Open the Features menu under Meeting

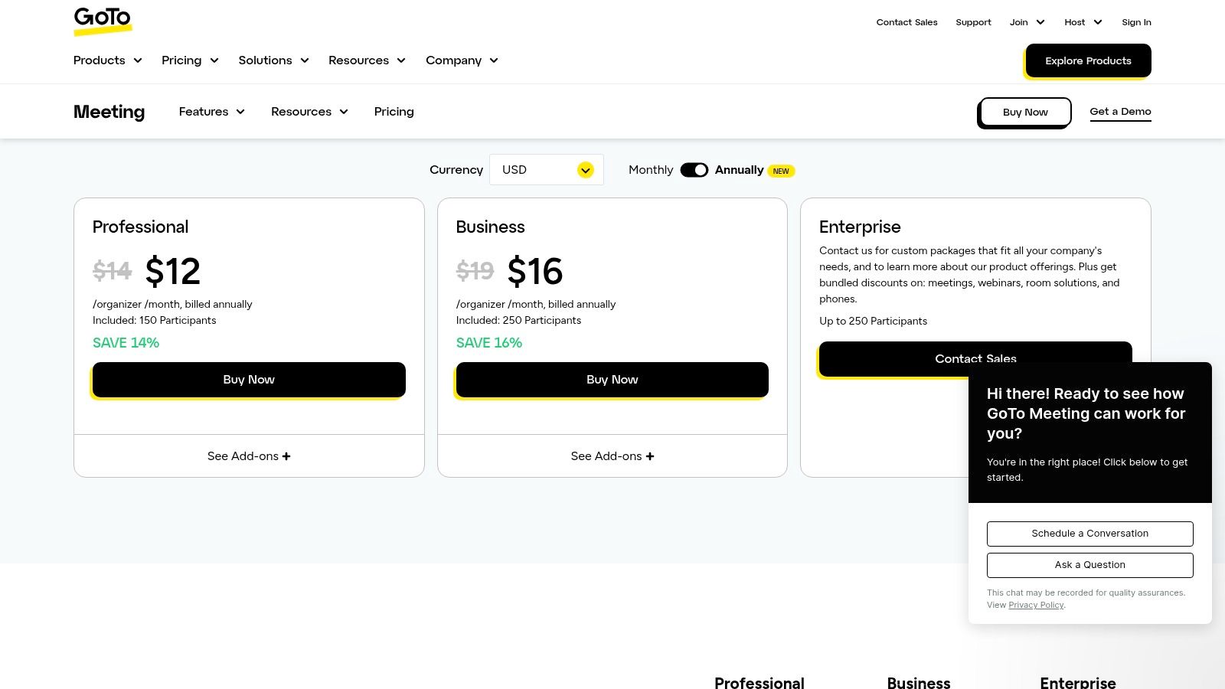point(211,112)
